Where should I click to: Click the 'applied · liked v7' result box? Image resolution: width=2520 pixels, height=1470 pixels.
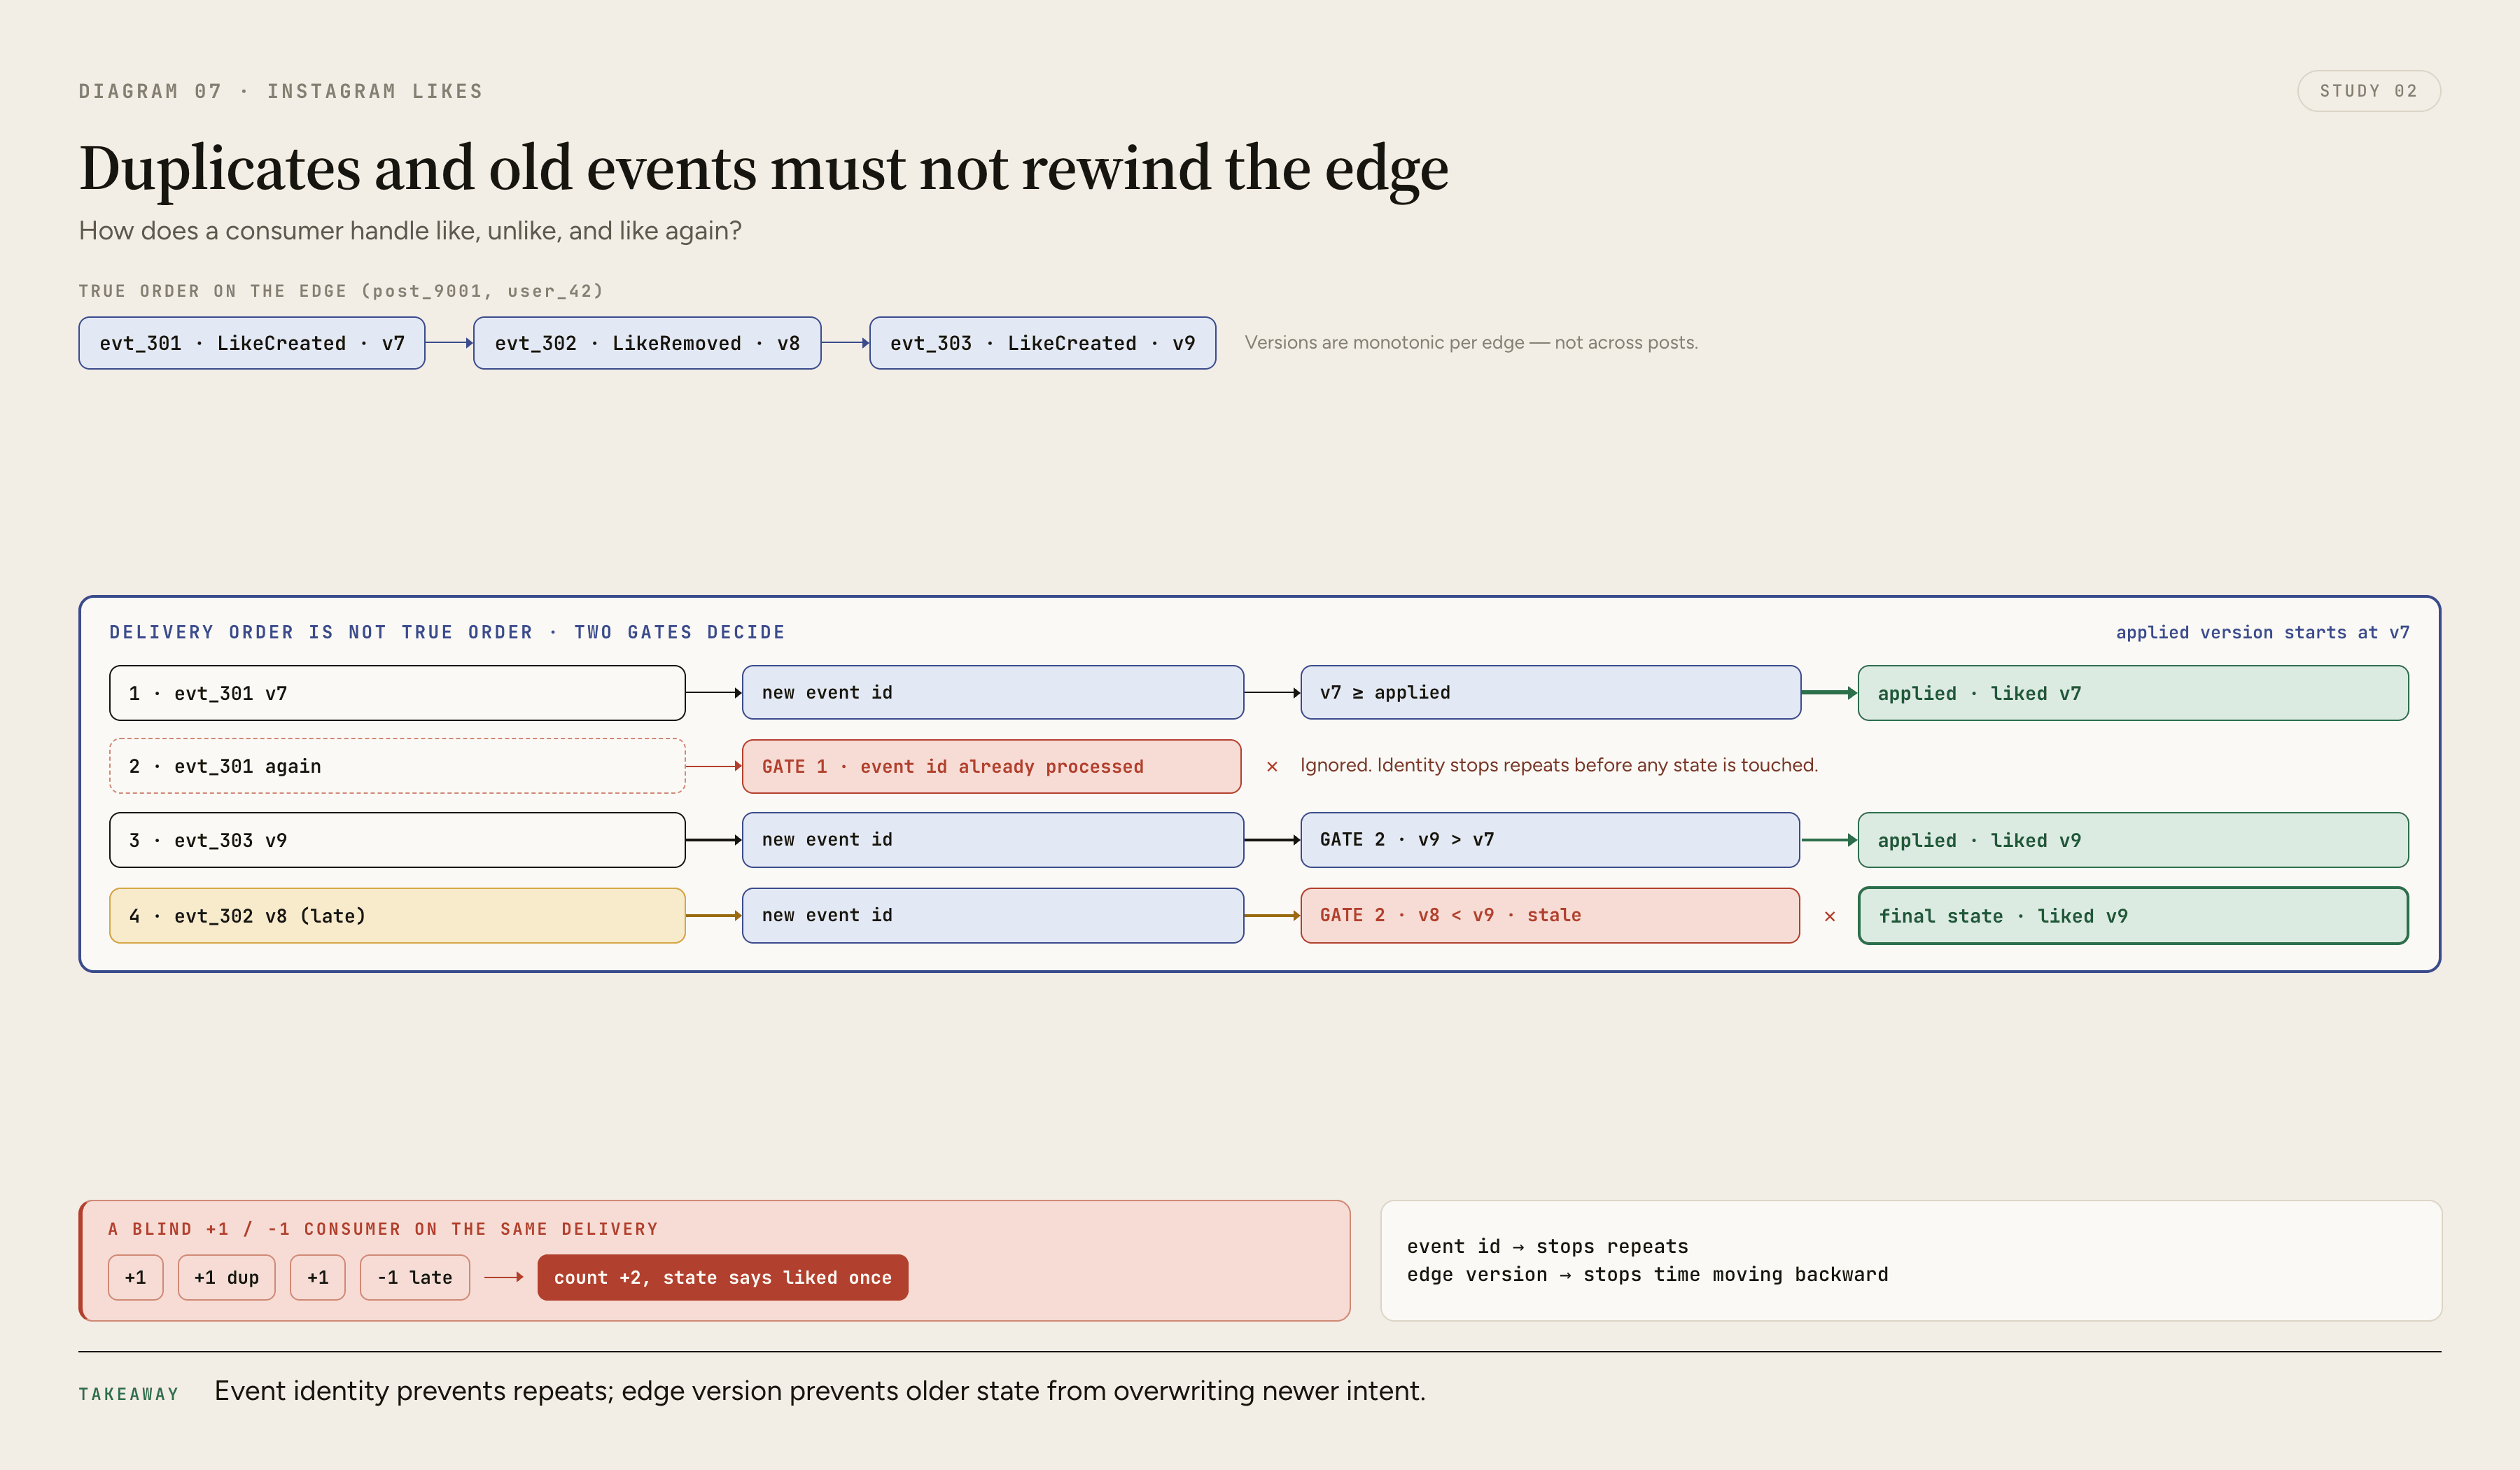tap(2133, 693)
